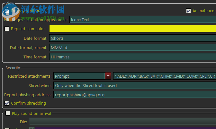Toggle the Animate icon checkbox
Screen dimensions: 216x129
click(188, 11)
